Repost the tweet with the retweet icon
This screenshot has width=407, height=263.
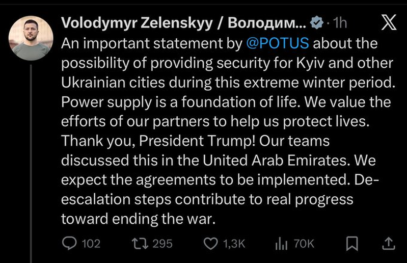(x=141, y=244)
